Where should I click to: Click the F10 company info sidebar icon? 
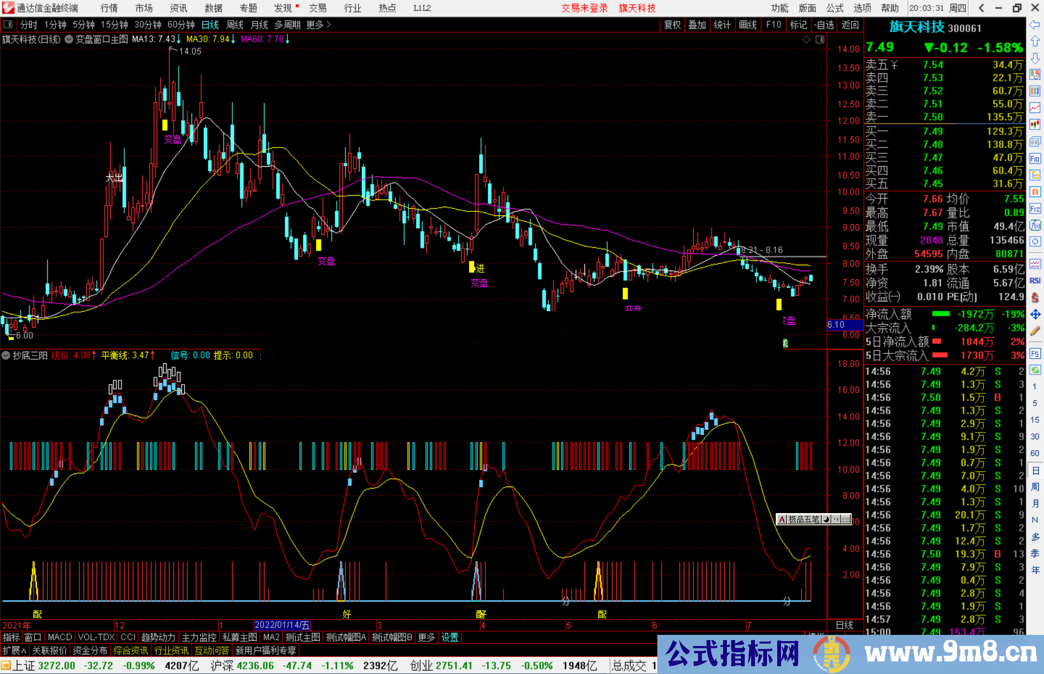tap(1035, 158)
